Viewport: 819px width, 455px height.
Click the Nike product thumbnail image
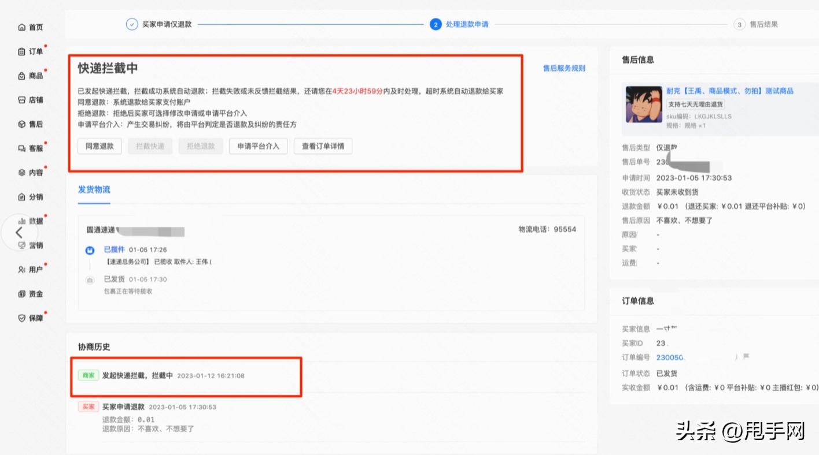tap(644, 106)
